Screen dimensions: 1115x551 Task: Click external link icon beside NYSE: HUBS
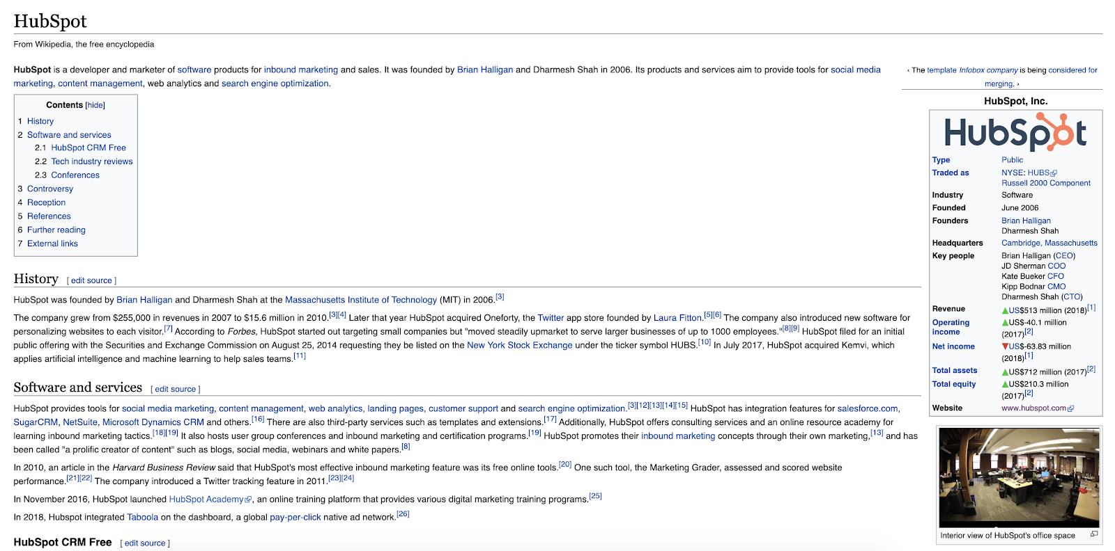(1054, 173)
